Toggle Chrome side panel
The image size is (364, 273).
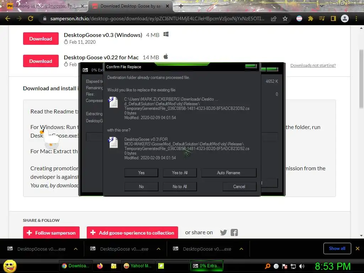click(333, 18)
